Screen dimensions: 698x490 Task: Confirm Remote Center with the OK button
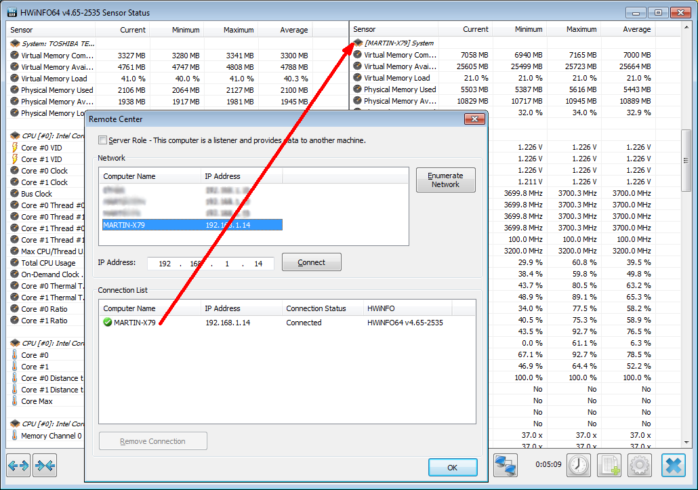click(453, 468)
